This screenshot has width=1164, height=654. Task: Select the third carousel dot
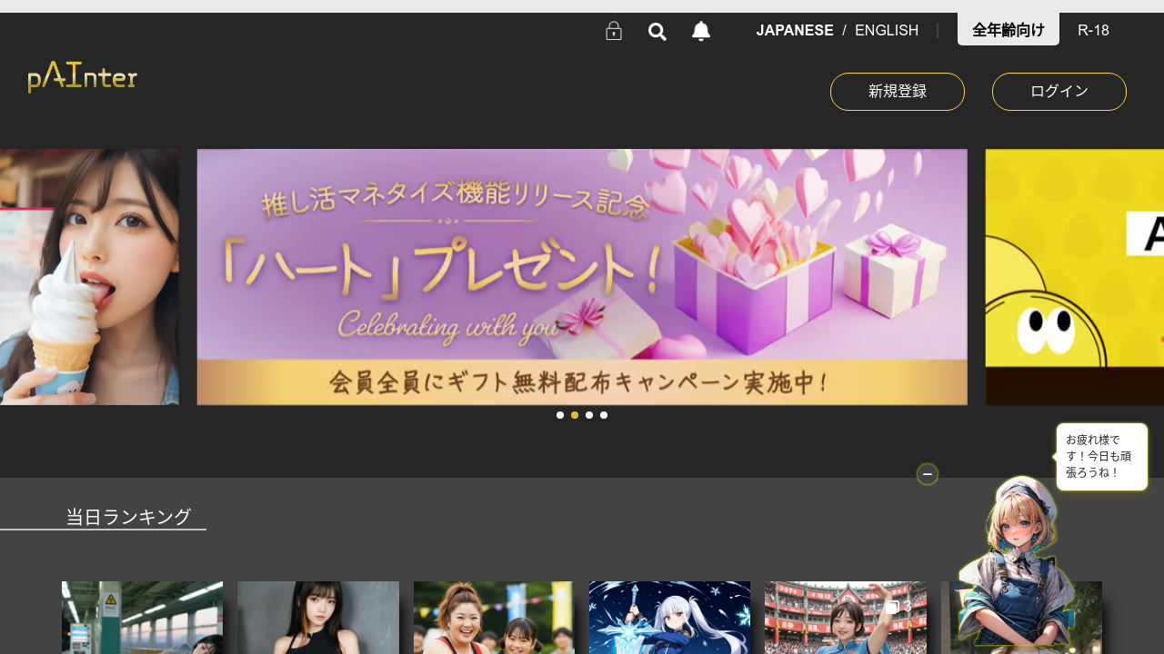click(x=589, y=415)
